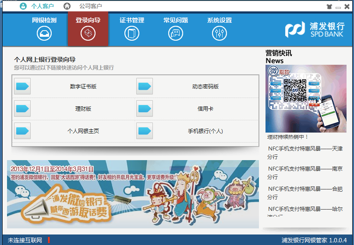Select the 登录向导 compass icon

coord(88,34)
